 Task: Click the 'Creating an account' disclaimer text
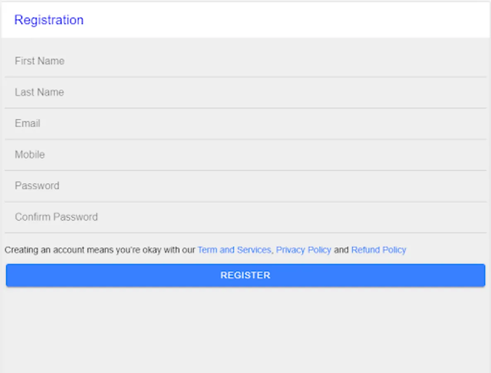99,250
